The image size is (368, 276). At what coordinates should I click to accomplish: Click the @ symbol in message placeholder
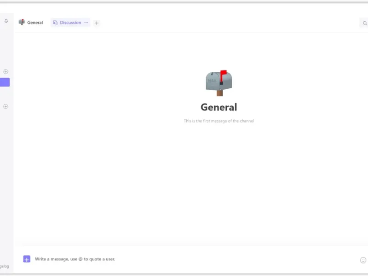pyautogui.click(x=80, y=259)
